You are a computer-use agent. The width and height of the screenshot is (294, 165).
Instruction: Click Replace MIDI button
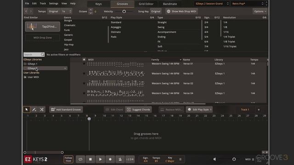[171, 110]
